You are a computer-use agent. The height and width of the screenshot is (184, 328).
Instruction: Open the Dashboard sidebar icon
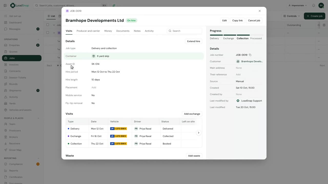(6, 22)
